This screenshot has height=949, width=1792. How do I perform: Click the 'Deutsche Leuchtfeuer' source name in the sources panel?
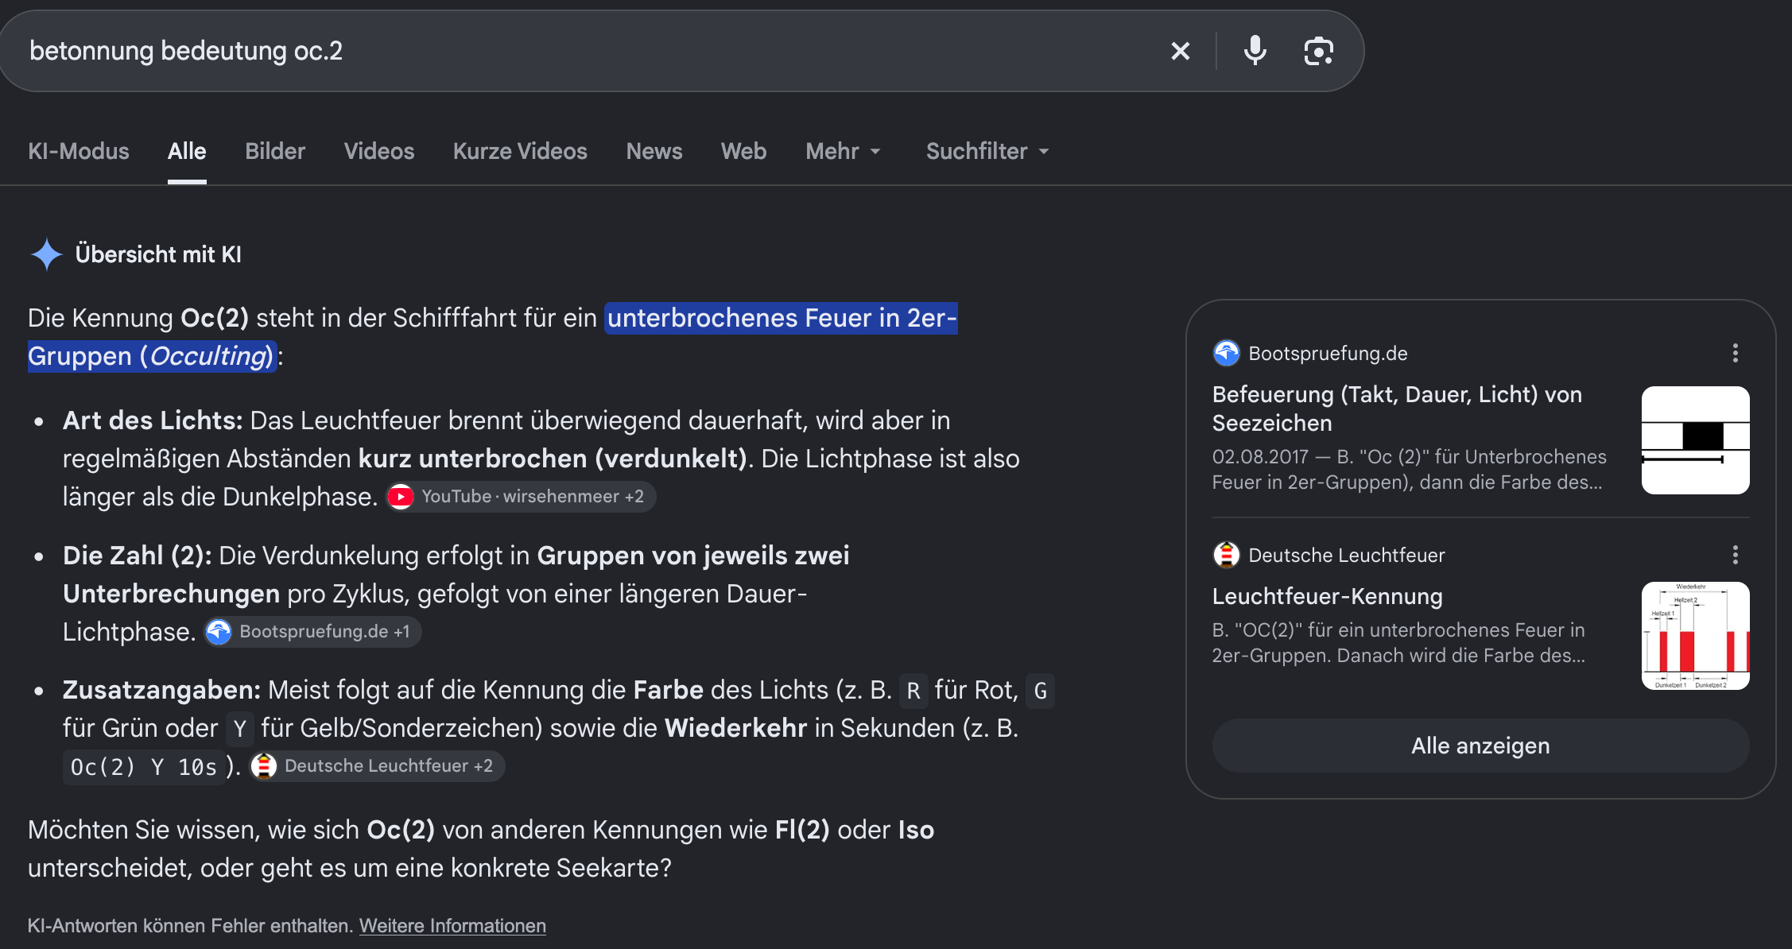coord(1347,556)
